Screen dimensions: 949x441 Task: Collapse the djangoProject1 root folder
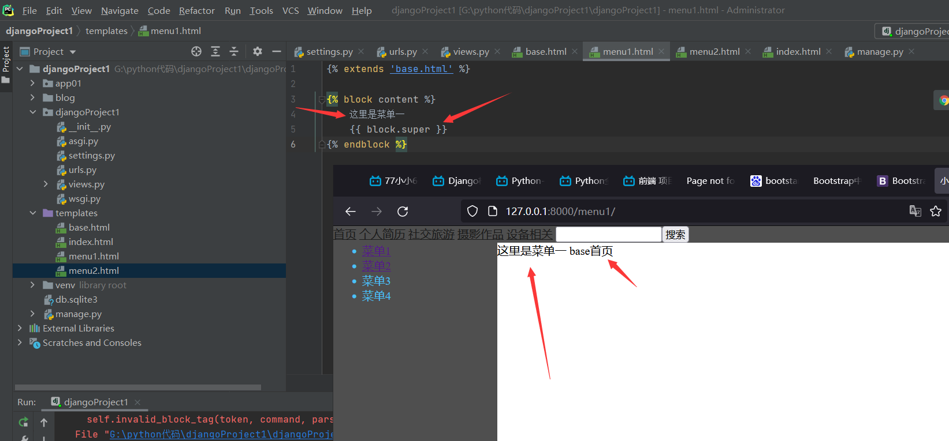(20, 69)
